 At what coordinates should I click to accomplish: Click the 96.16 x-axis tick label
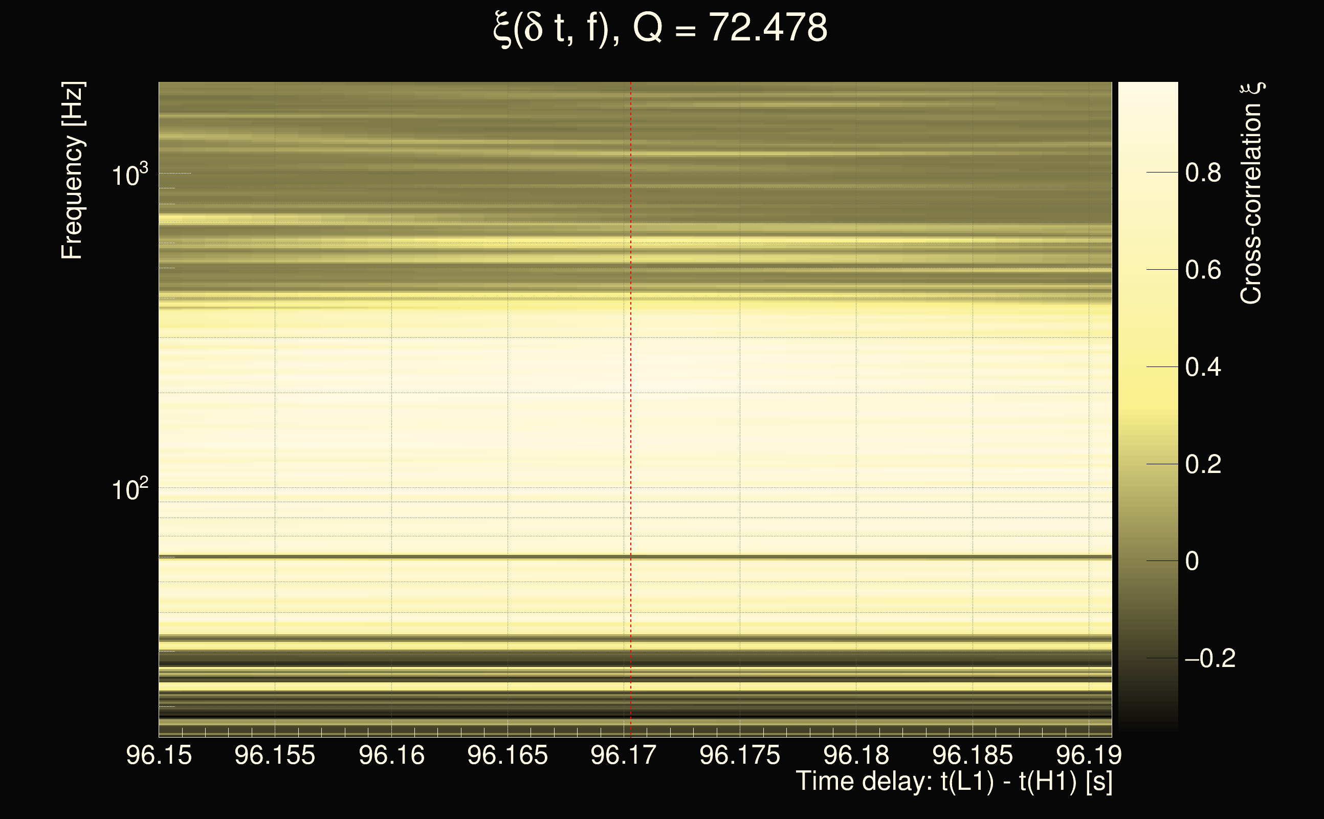391,755
